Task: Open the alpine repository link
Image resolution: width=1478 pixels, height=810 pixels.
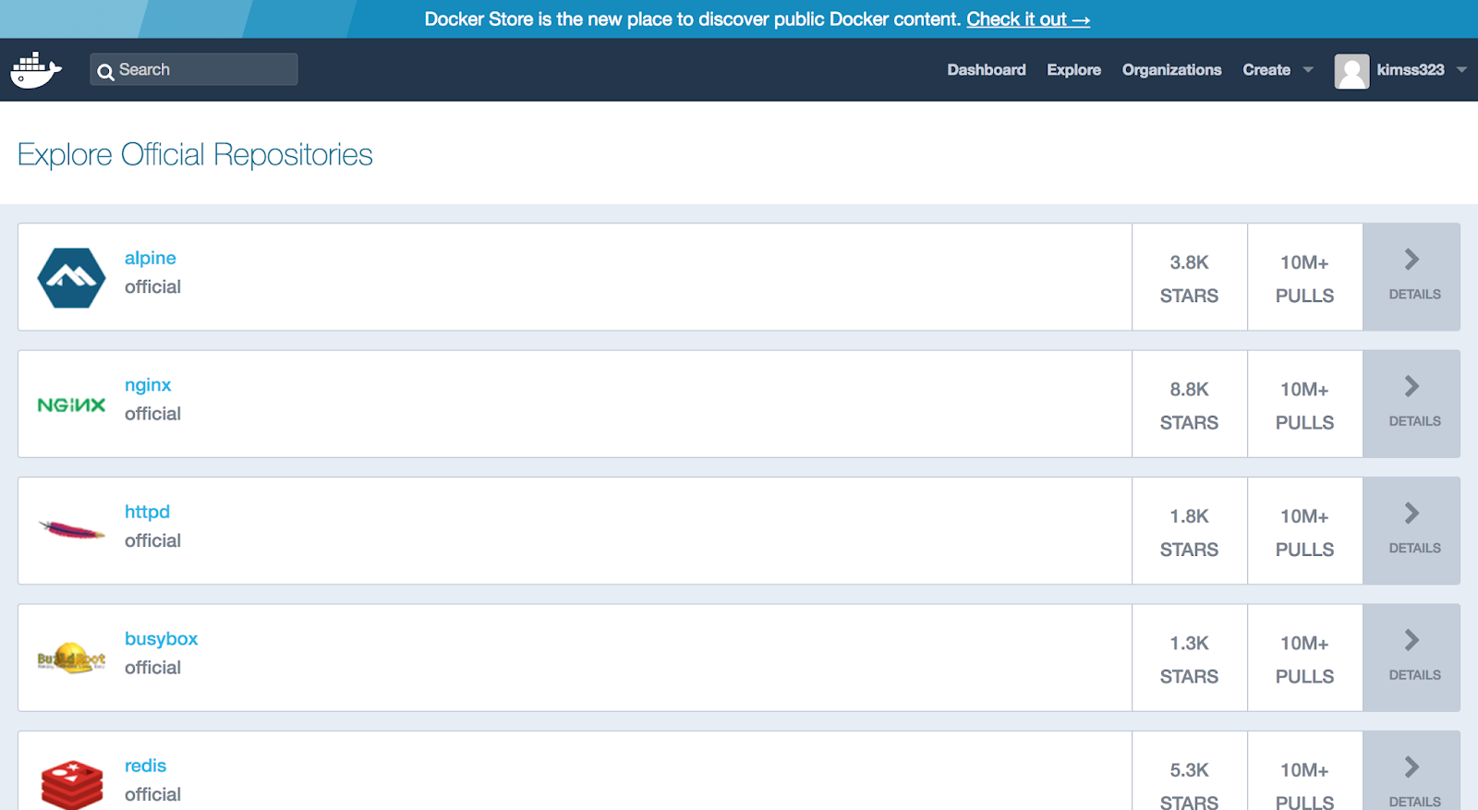Action: click(151, 258)
